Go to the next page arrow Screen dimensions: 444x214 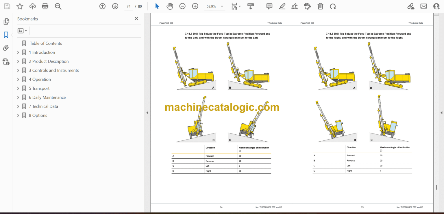click(x=115, y=6)
